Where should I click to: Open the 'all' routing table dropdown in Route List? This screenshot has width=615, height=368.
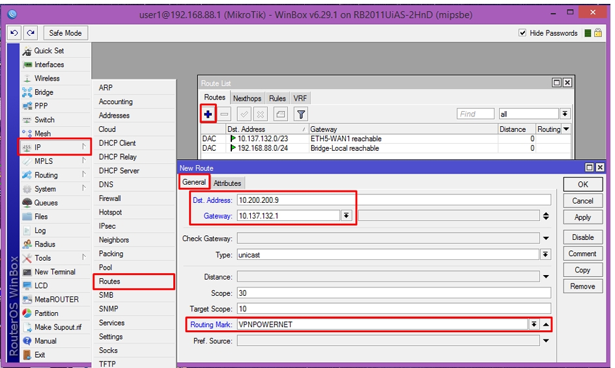565,114
